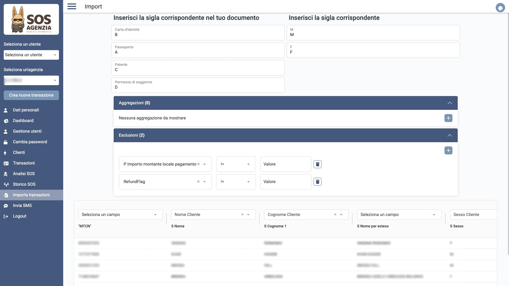Go to Analisi SOS in sidebar
This screenshot has width=509, height=286.
tap(24, 174)
